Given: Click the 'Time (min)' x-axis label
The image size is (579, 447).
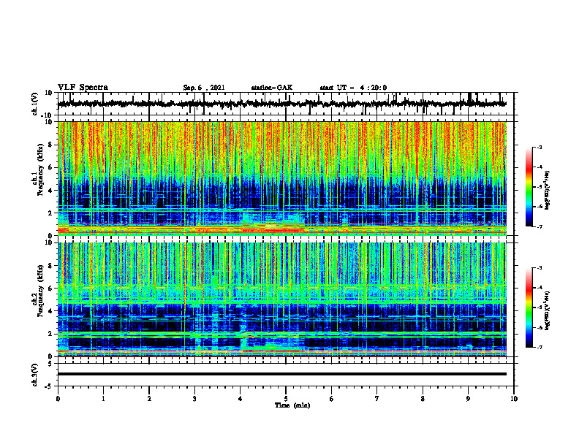Looking at the screenshot, I should point(292,405).
